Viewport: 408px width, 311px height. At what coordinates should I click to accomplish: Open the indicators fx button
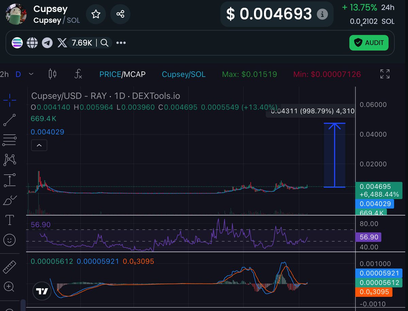click(x=78, y=74)
